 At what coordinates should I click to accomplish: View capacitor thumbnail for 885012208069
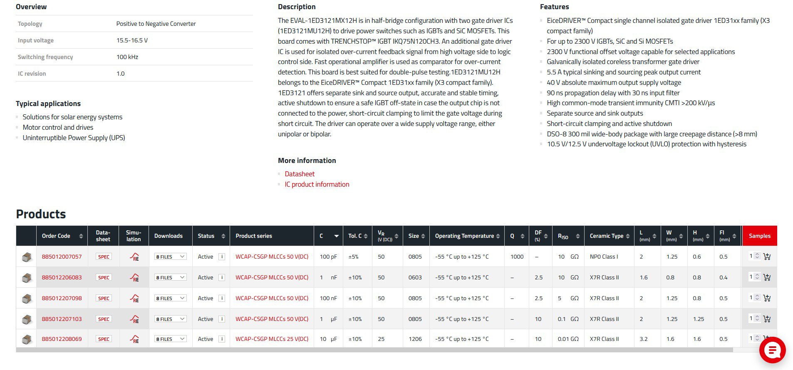click(x=27, y=339)
